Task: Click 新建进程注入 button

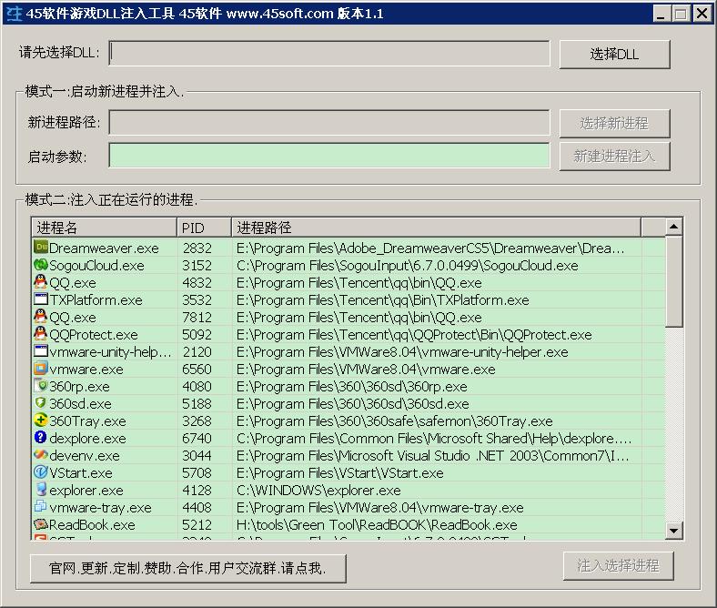Action: click(614, 157)
